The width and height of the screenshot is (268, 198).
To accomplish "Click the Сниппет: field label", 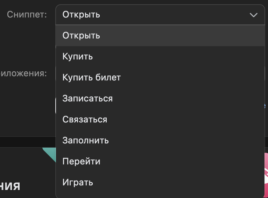I will [27, 15].
